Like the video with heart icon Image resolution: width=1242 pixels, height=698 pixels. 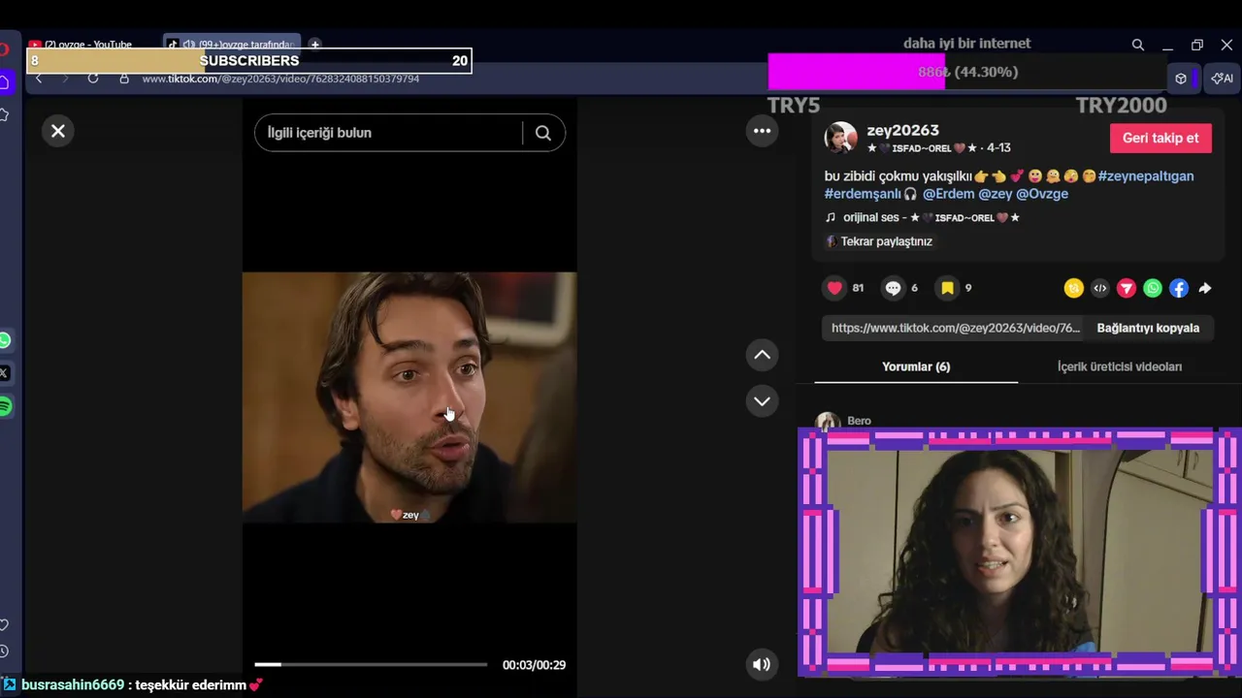[x=834, y=288]
